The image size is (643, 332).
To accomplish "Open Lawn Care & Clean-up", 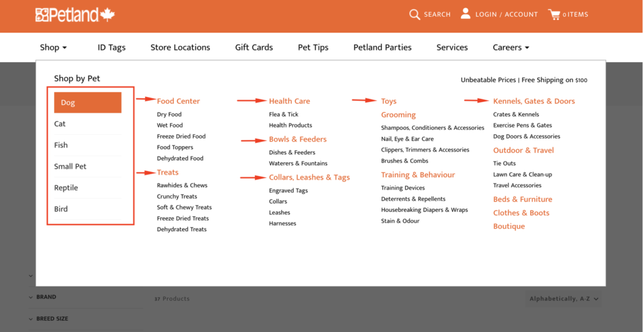I will 522,175.
